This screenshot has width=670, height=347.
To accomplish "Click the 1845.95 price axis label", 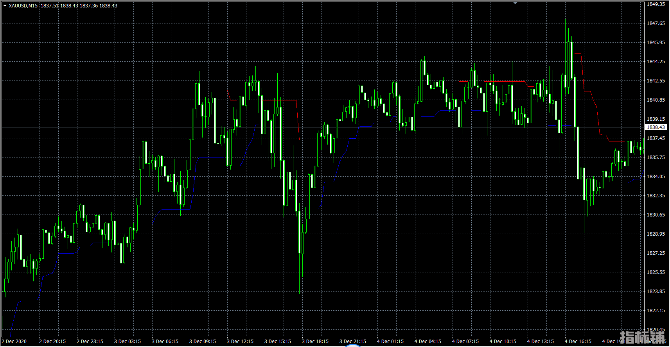I will (x=656, y=43).
